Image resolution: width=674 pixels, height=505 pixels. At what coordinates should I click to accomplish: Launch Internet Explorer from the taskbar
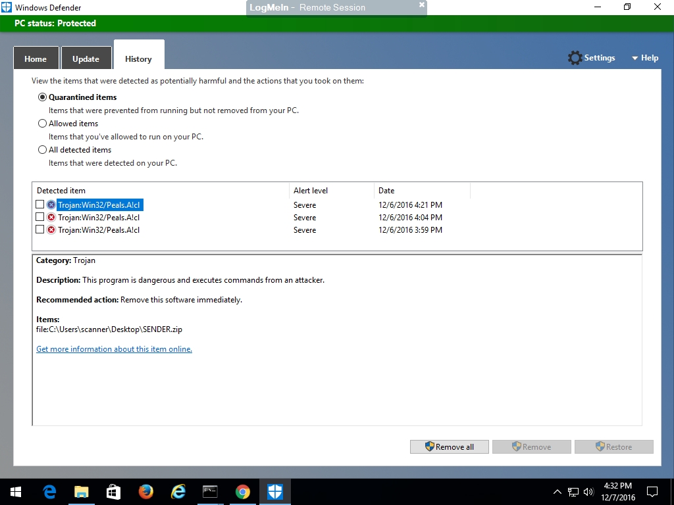click(178, 492)
